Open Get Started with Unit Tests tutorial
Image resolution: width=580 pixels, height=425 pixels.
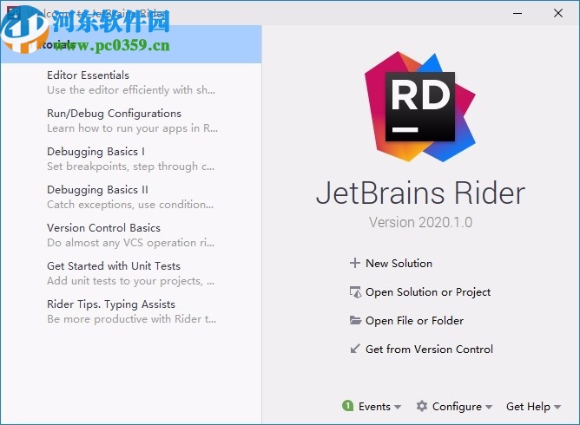coord(114,265)
